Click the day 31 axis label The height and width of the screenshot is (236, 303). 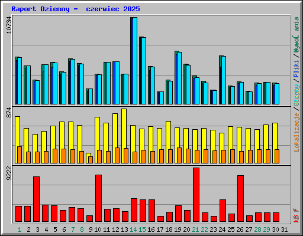click(x=284, y=230)
